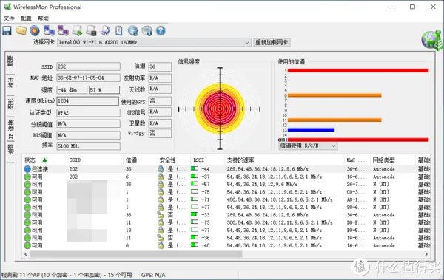Click the blue question mark help icon
444x280 pixels.
161,30
